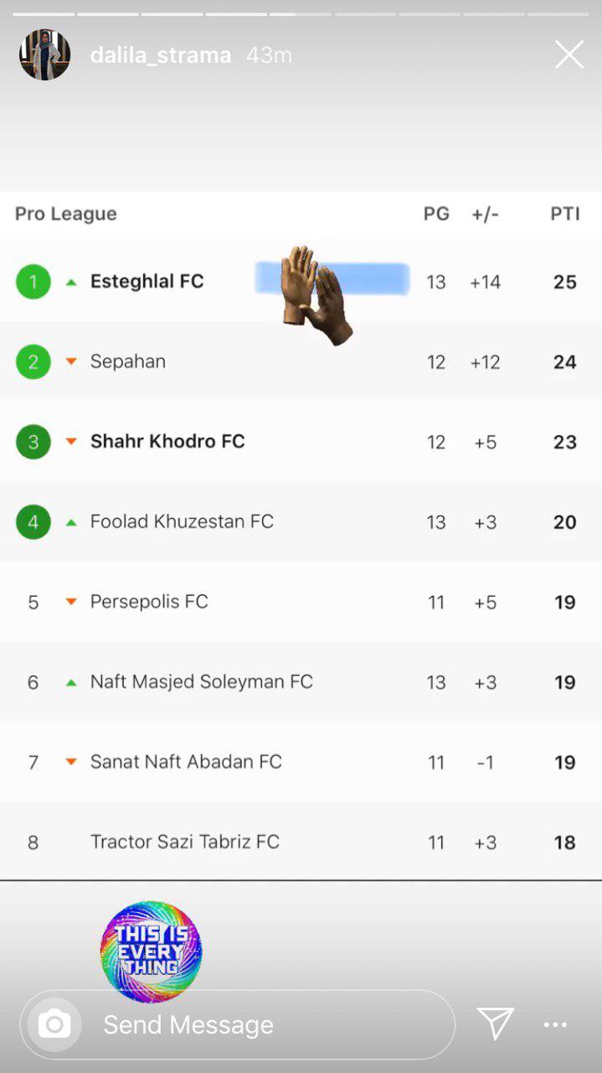The width and height of the screenshot is (602, 1073).
Task: Tap the Pro League header label
Action: click(x=65, y=214)
